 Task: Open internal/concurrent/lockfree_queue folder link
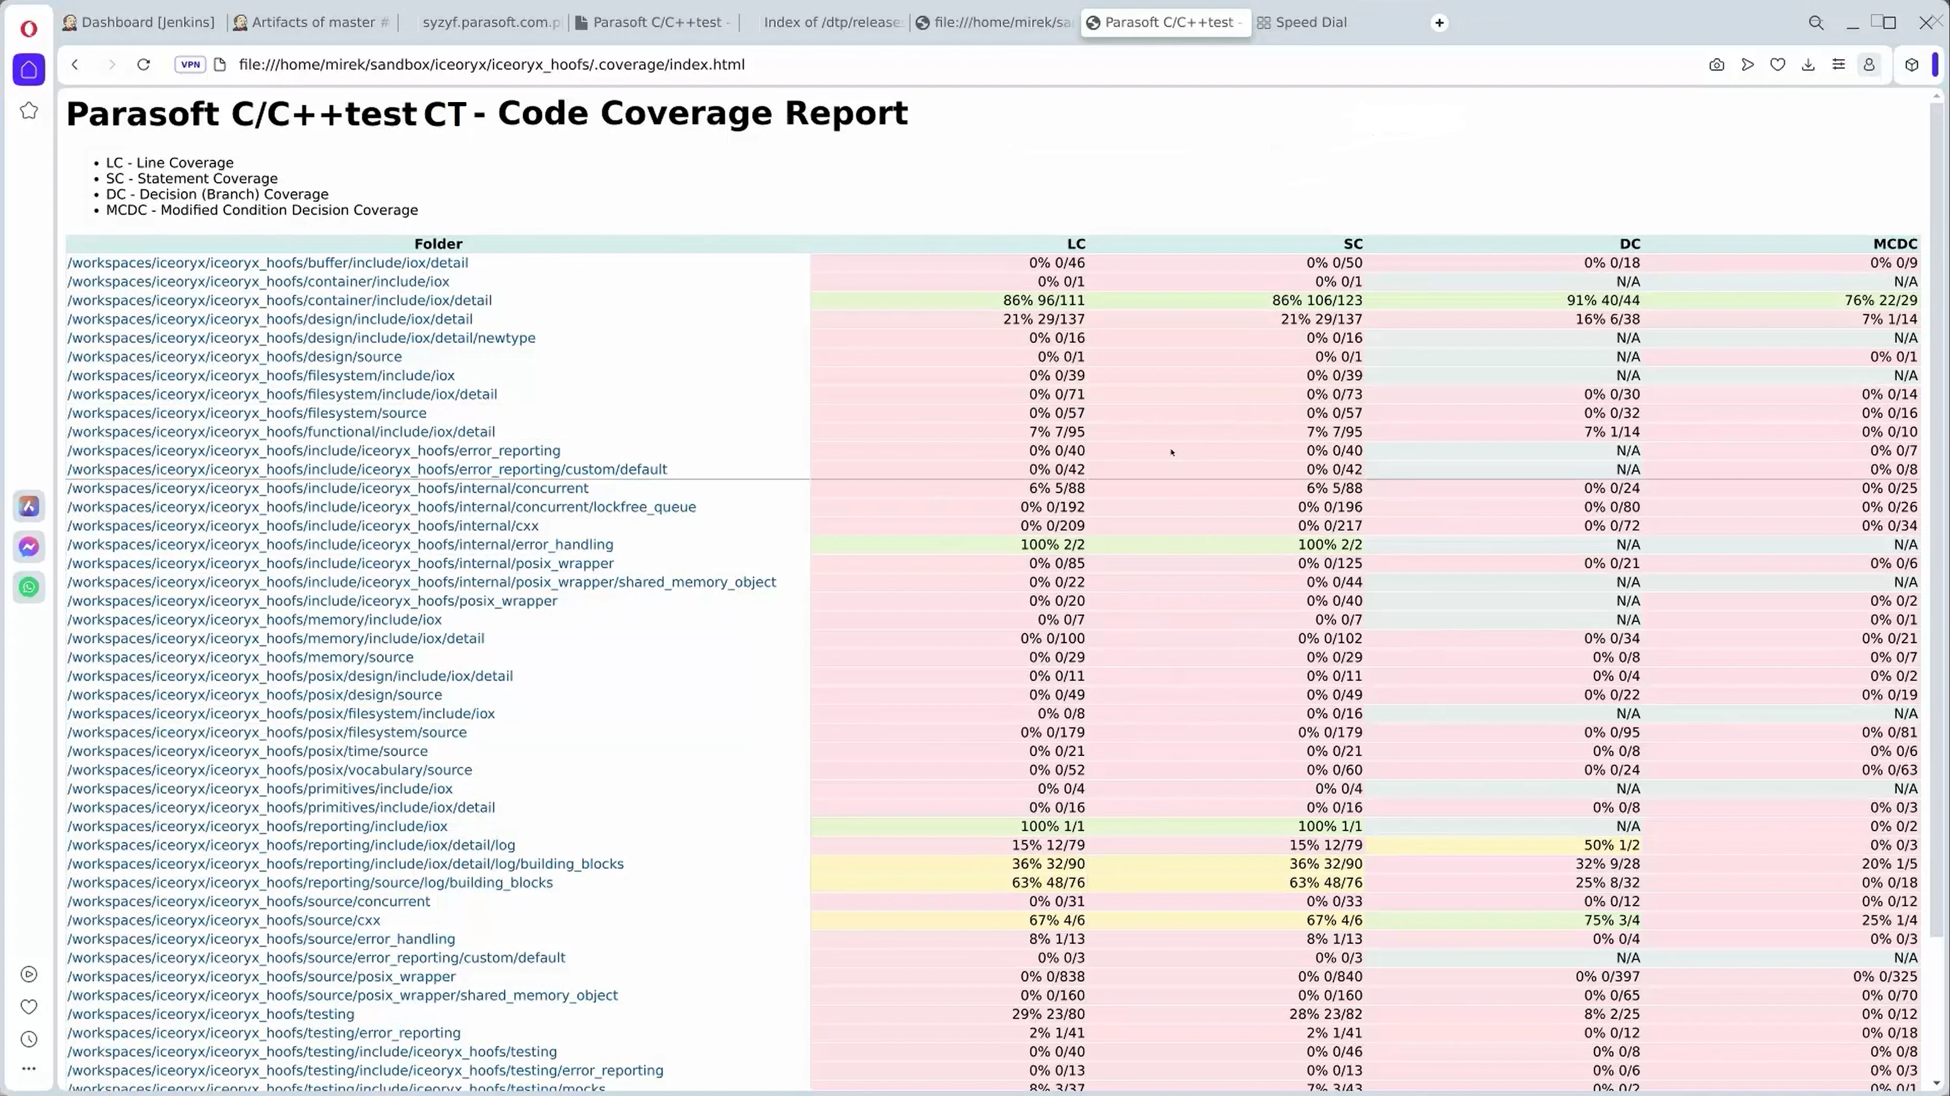tap(382, 507)
